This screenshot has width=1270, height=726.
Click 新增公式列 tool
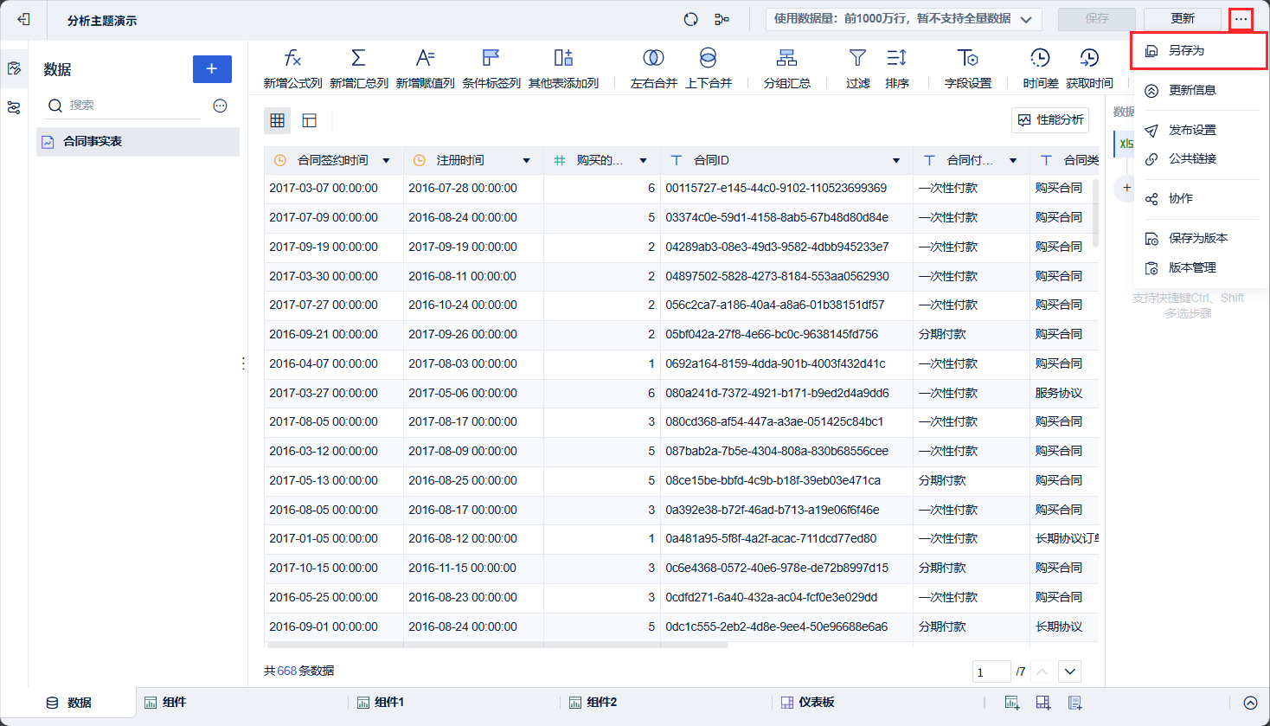292,68
